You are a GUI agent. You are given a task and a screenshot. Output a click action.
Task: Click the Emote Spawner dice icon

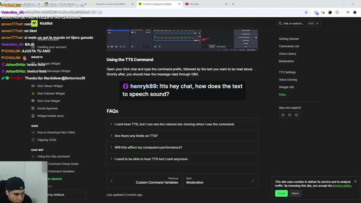pyautogui.click(x=33, y=108)
